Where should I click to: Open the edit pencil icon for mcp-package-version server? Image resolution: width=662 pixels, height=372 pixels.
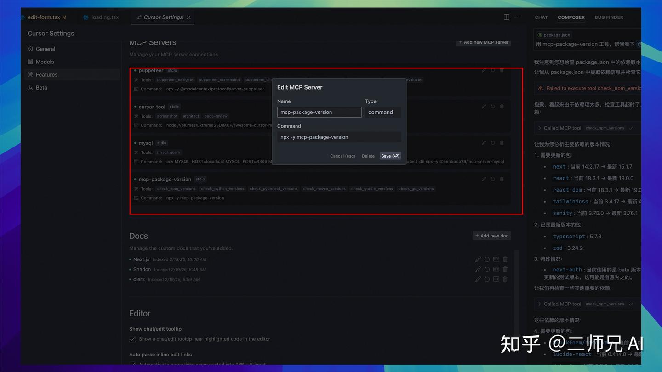point(484,179)
